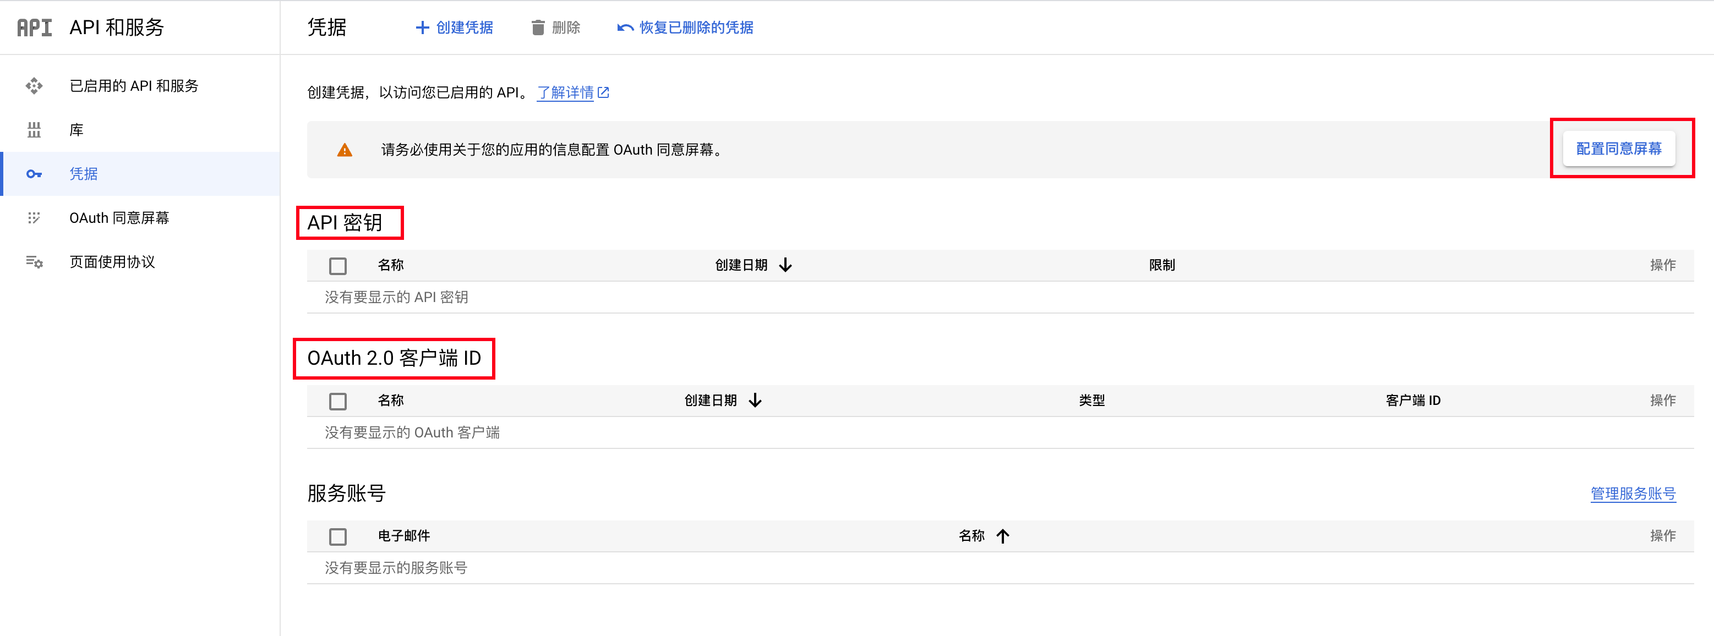Toggle the API 密钥 select-all checkbox
Screen dimensions: 1714x636
(338, 266)
